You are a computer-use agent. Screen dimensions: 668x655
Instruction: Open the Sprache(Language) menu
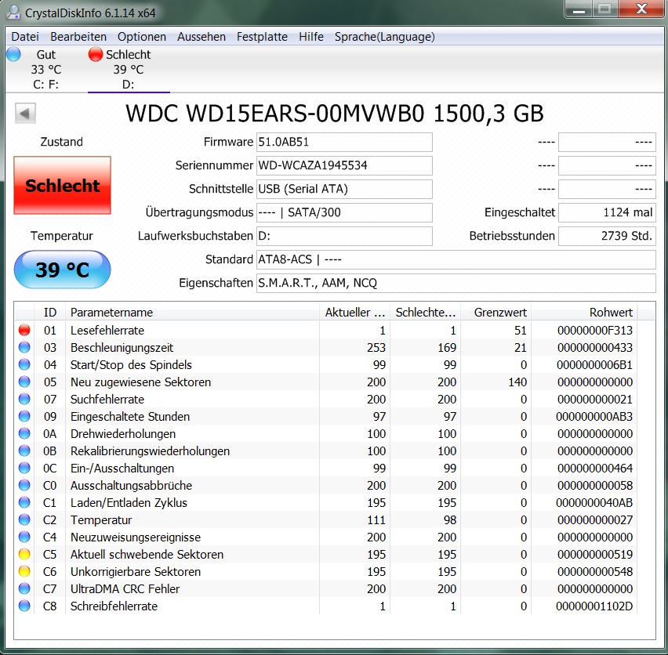click(x=385, y=37)
